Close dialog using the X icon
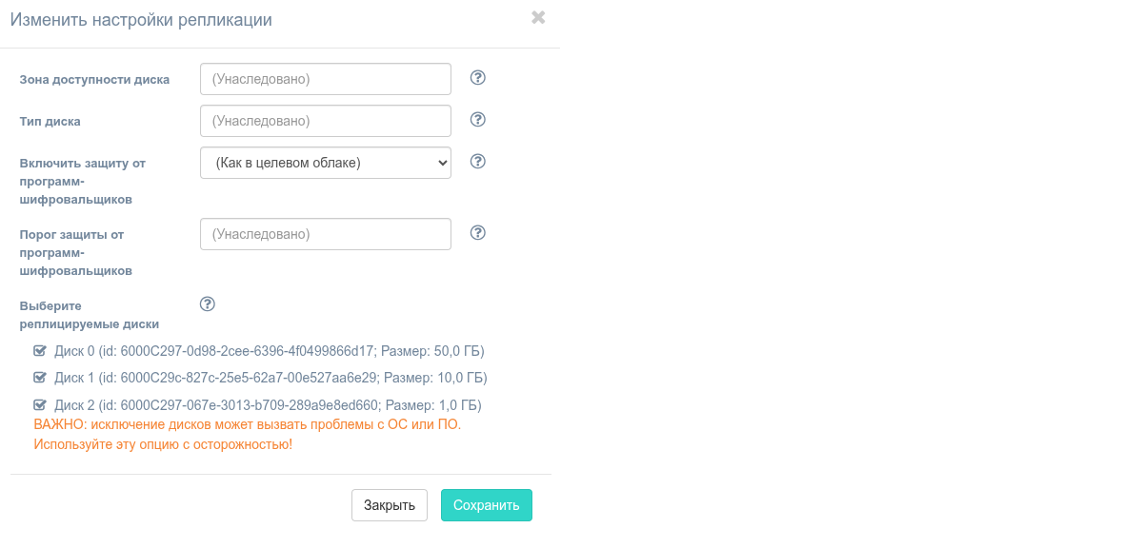 point(538,17)
